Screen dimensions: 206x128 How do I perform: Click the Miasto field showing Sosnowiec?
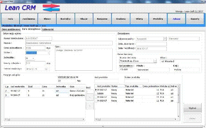153,70
